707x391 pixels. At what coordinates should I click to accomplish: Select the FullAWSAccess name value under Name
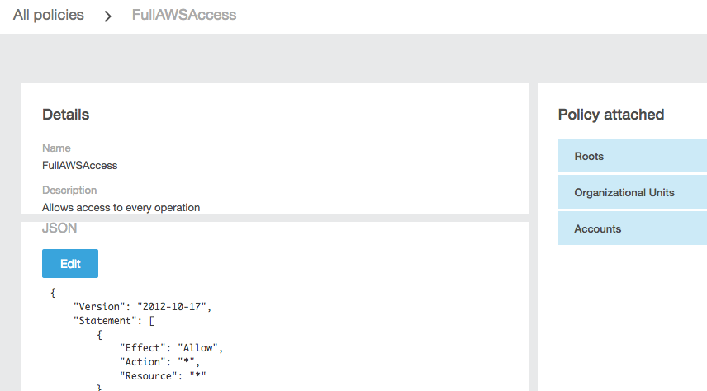[x=79, y=165]
